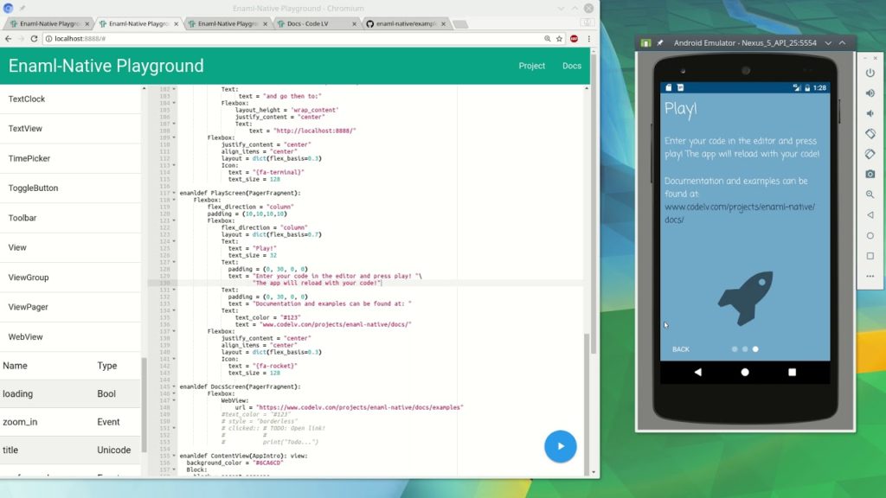Toggle the fold arrow at line 121

point(174,220)
